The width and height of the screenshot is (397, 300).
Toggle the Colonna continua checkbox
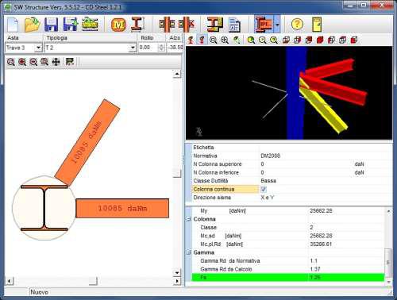tap(264, 189)
